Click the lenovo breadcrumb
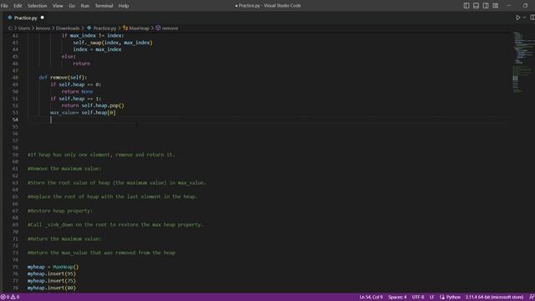 (43, 28)
